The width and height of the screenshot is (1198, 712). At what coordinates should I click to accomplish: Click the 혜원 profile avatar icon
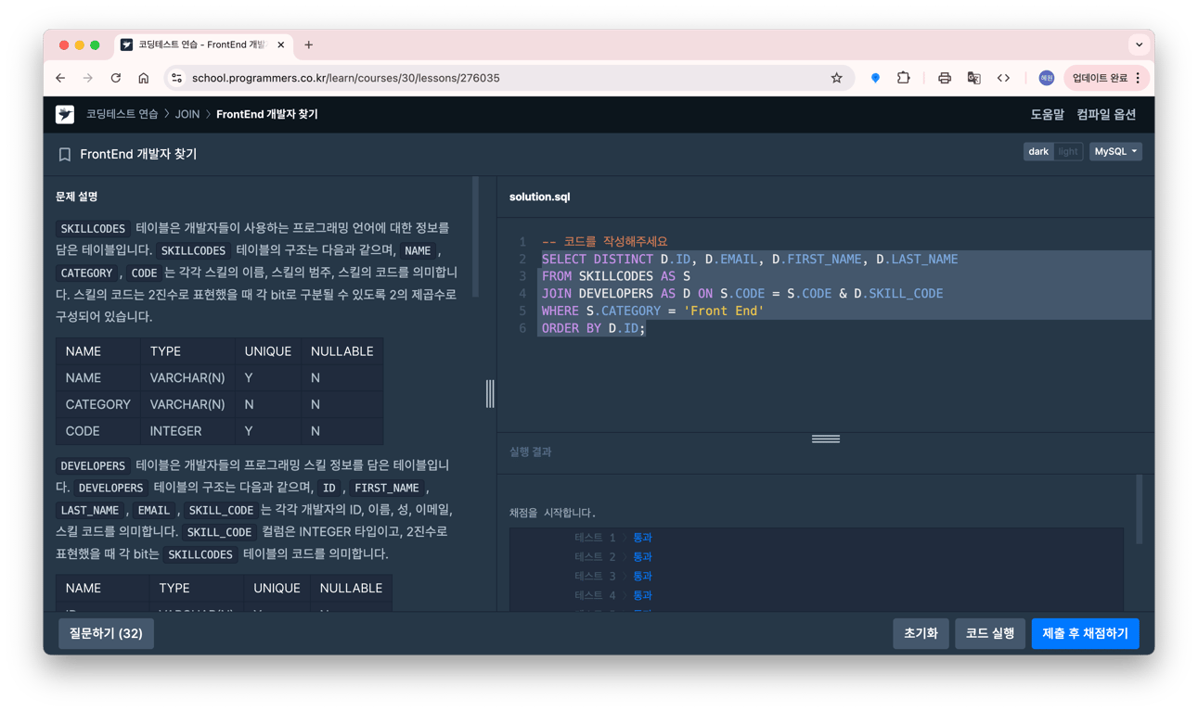point(1046,78)
